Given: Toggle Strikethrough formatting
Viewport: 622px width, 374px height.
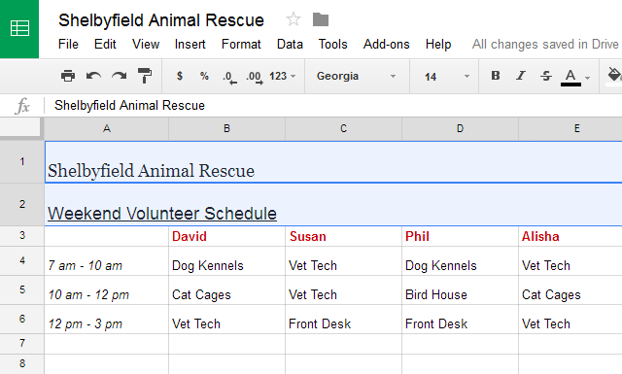Looking at the screenshot, I should pyautogui.click(x=546, y=76).
